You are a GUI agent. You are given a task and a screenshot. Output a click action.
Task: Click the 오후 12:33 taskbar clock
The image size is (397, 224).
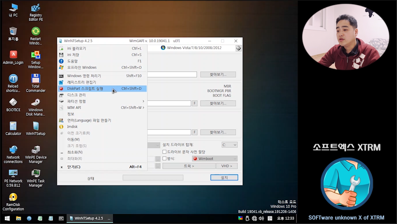[x=286, y=218]
